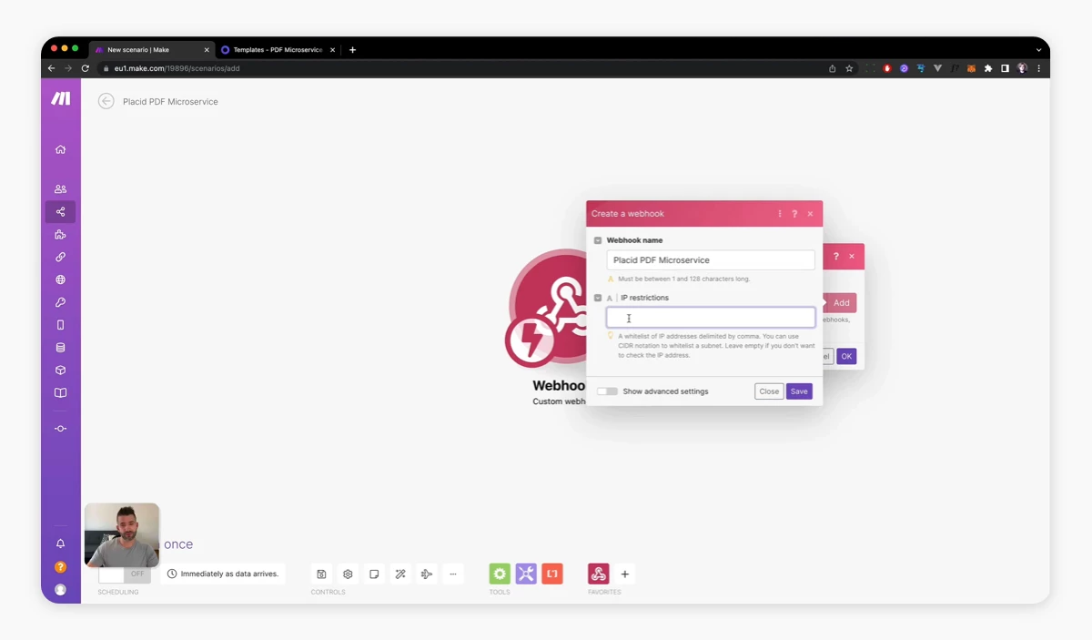
Task: Click the large Webhooks module on canvas
Action: (549, 308)
